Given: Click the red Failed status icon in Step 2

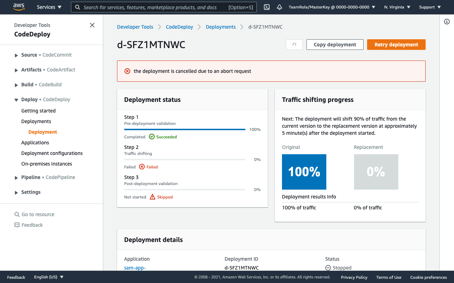Looking at the screenshot, I should coord(142,167).
